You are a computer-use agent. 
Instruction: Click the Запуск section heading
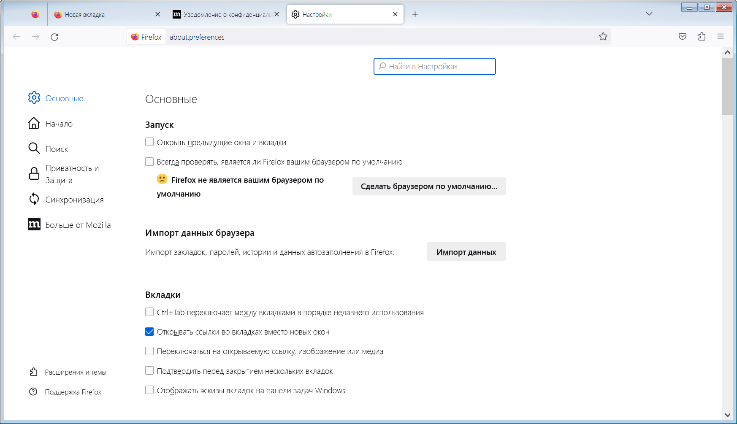[160, 125]
